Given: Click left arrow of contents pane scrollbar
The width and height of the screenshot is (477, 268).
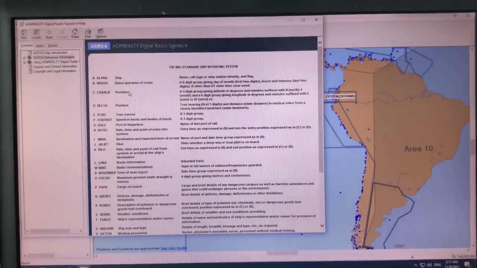Looking at the screenshot, I should (x=26, y=232).
